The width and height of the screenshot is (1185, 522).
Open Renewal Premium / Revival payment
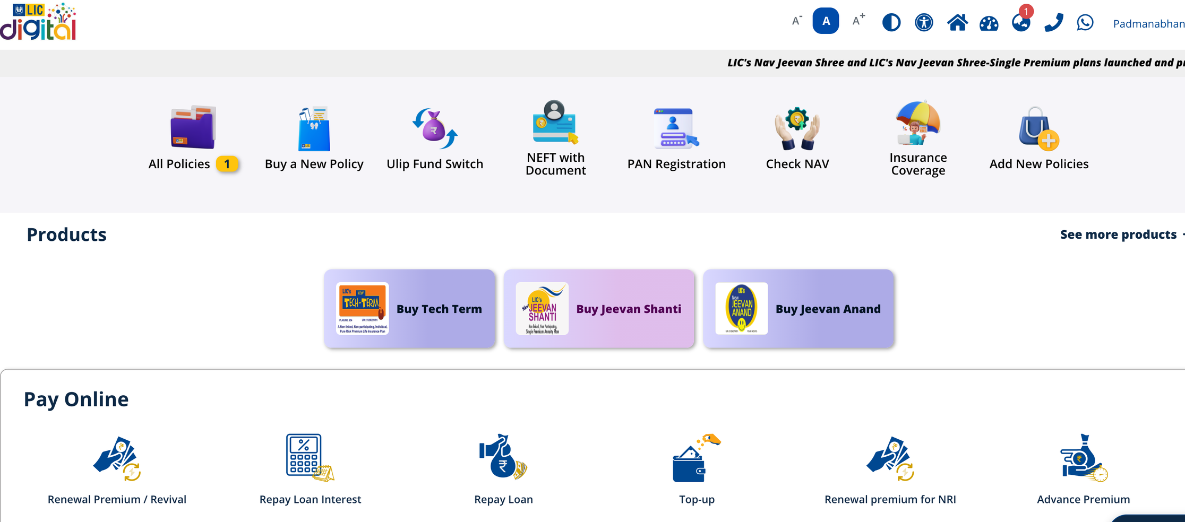[x=117, y=469]
